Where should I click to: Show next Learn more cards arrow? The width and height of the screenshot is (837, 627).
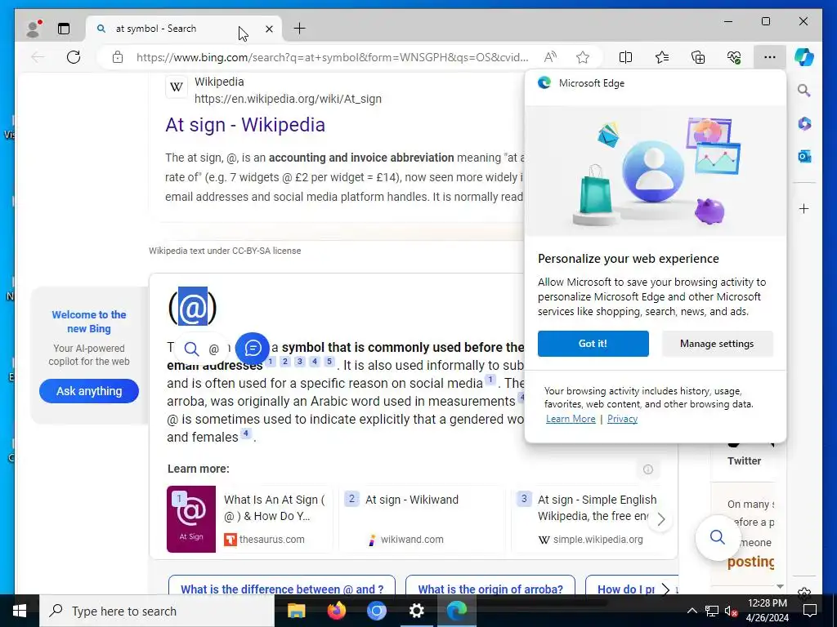coord(660,518)
